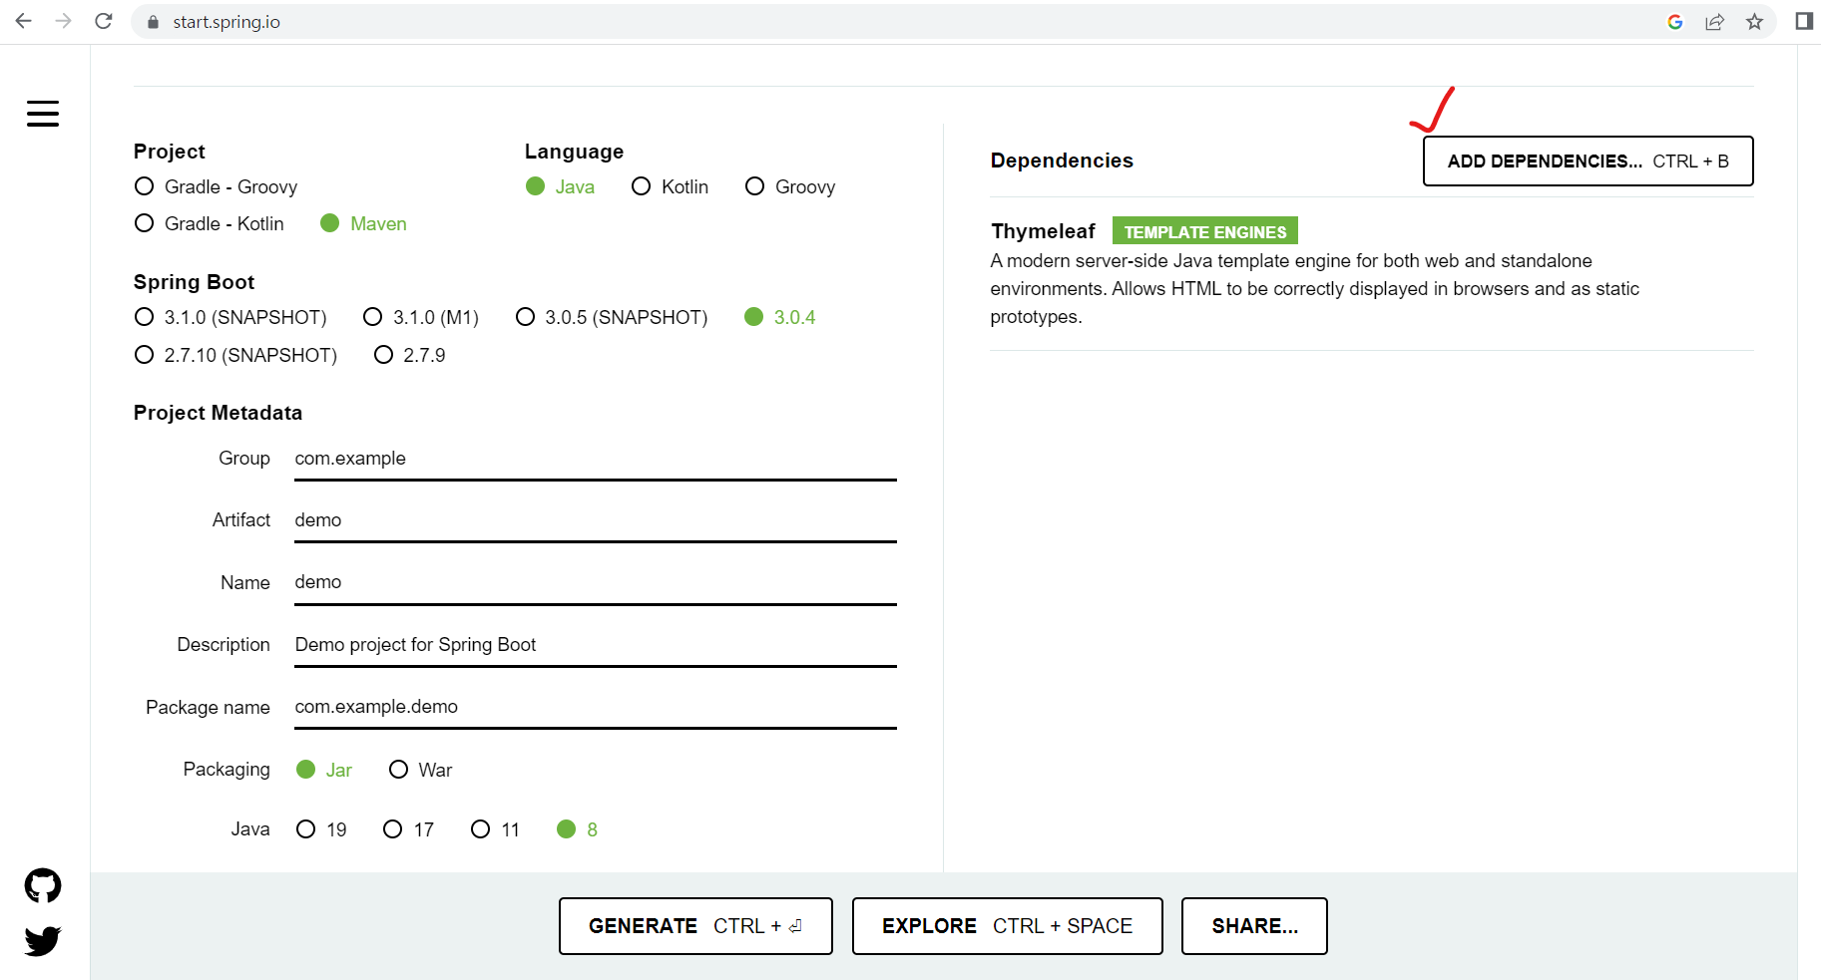Toggle the browser side panel icon
Image resolution: width=1821 pixels, height=980 pixels.
(x=1804, y=21)
